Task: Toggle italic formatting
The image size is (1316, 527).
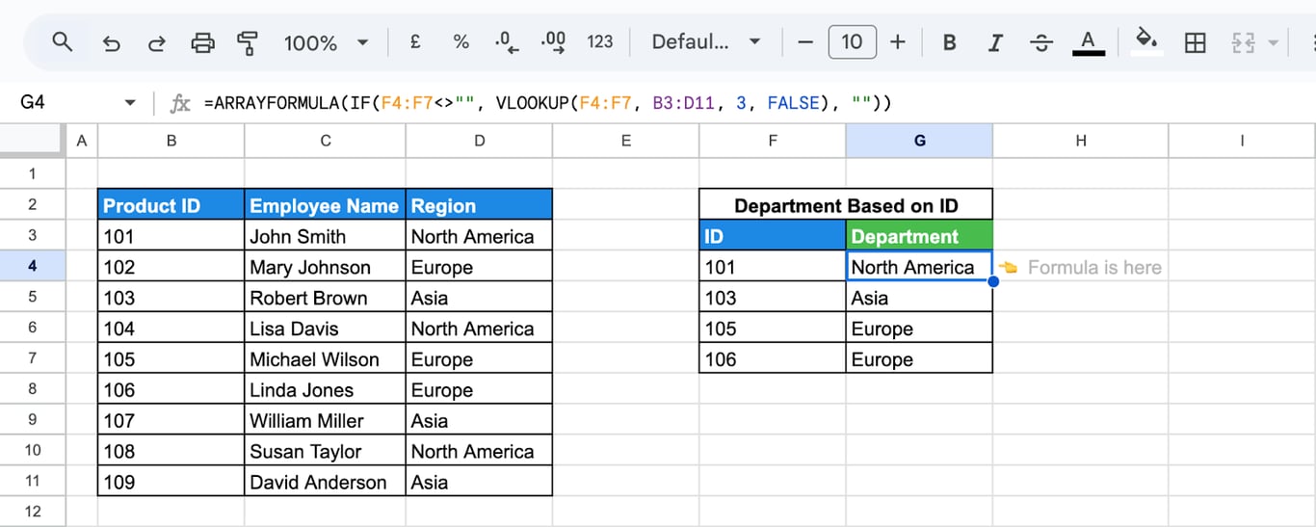Action: [995, 42]
